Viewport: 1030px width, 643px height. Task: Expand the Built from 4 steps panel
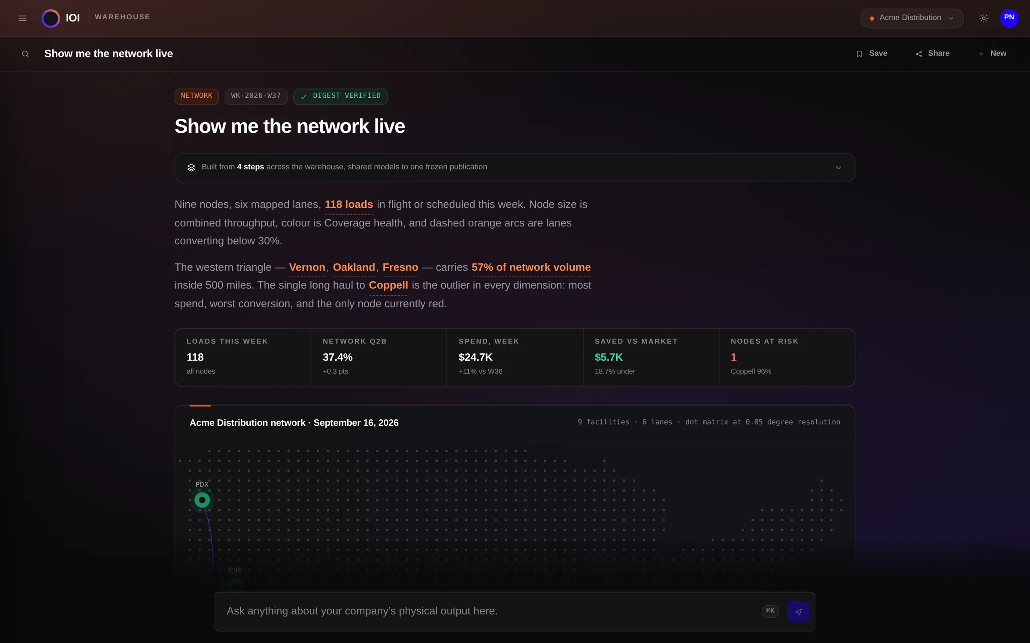point(515,167)
